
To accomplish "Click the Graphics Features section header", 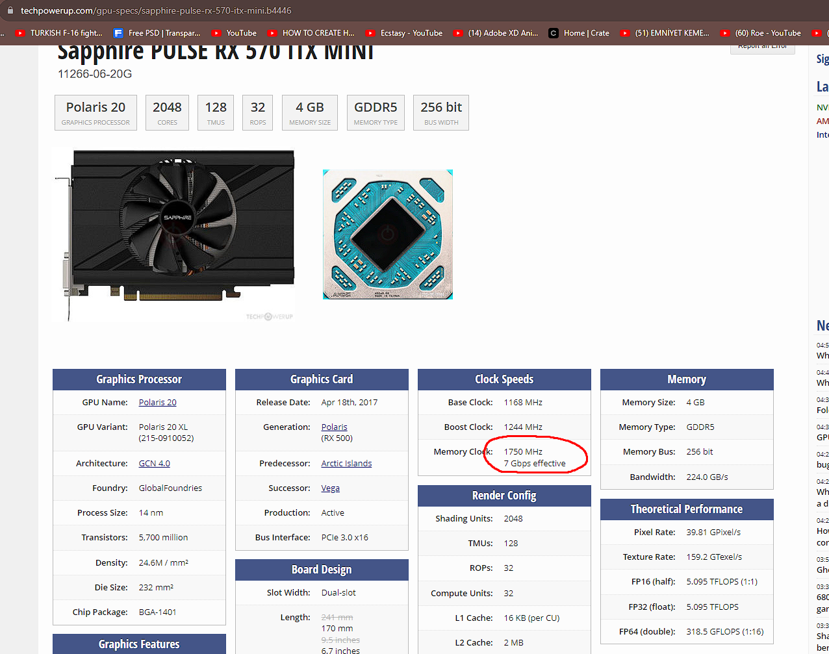I will click(139, 644).
